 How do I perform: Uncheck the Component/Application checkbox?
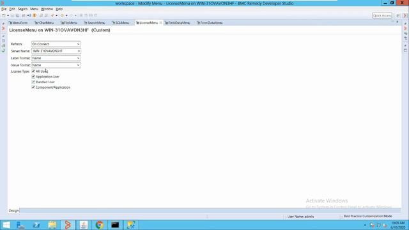pyautogui.click(x=33, y=88)
